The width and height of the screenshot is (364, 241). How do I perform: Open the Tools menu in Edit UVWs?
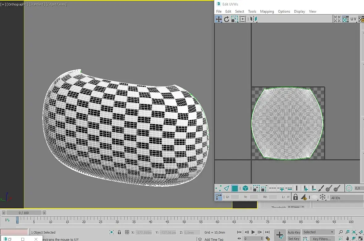252,11
